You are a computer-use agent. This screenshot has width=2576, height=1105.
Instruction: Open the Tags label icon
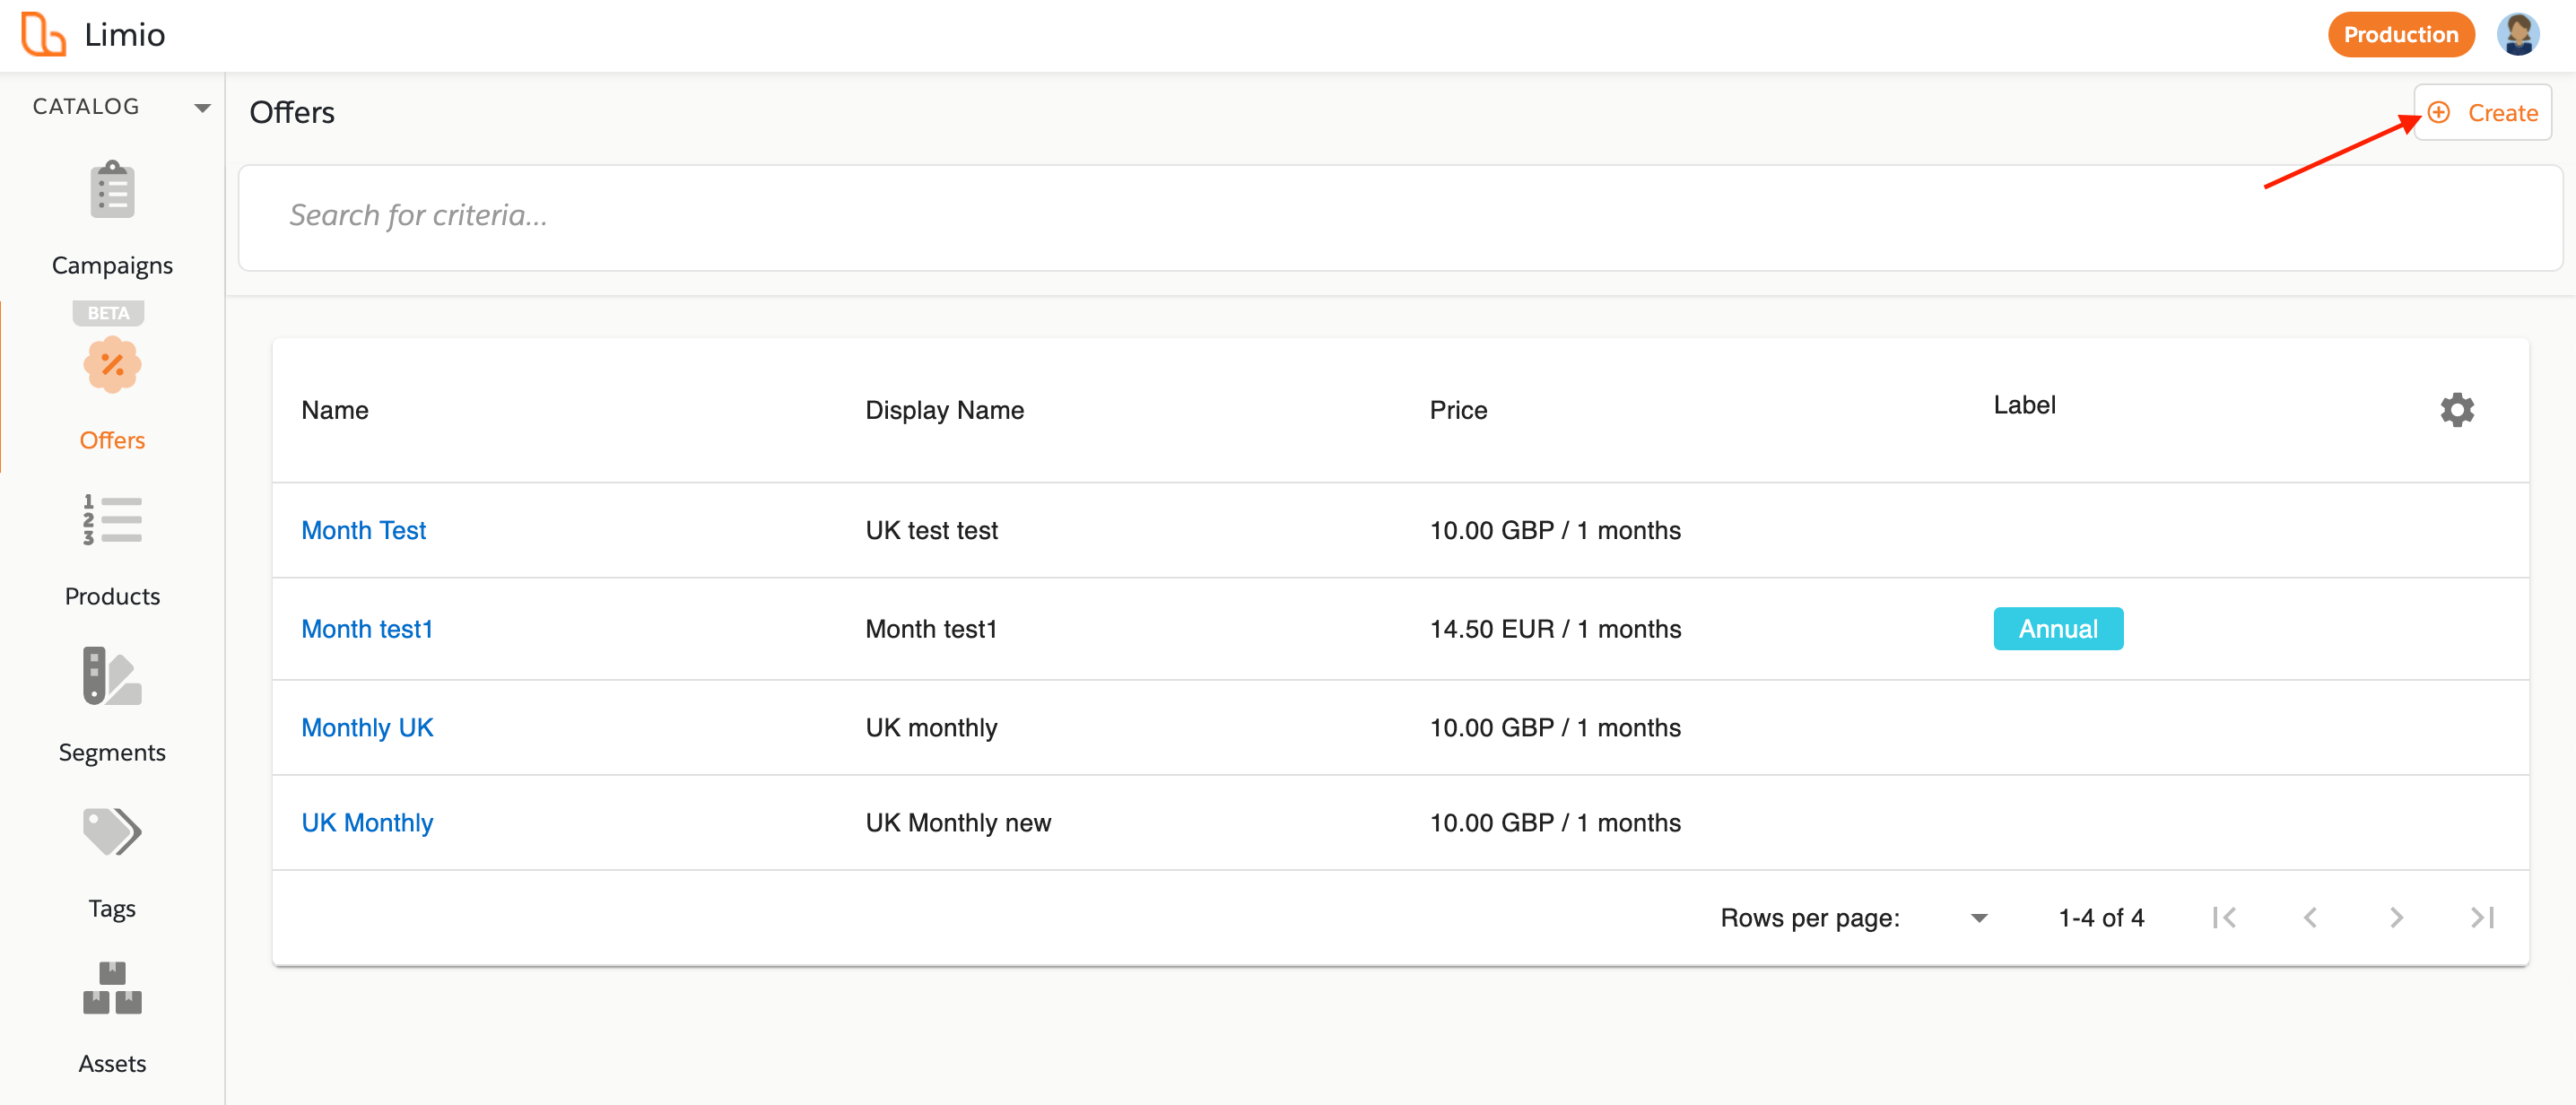[112, 832]
